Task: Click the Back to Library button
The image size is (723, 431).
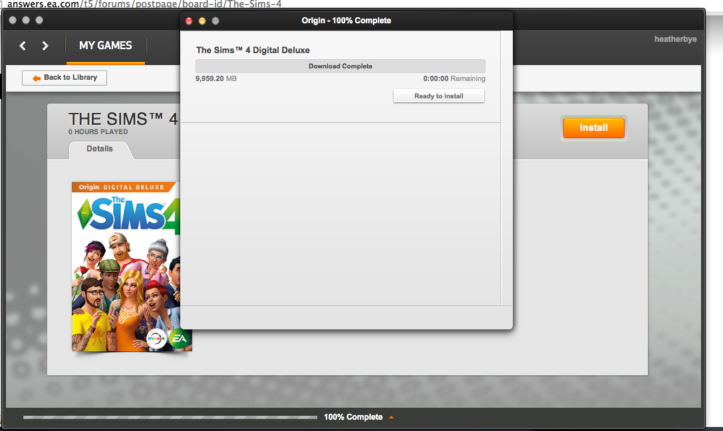Action: (65, 78)
